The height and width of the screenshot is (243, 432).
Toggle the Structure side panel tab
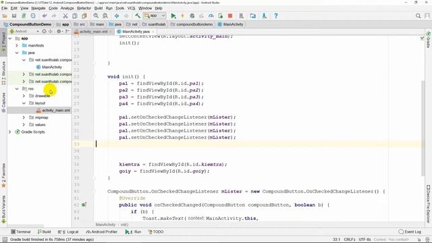click(x=3, y=73)
